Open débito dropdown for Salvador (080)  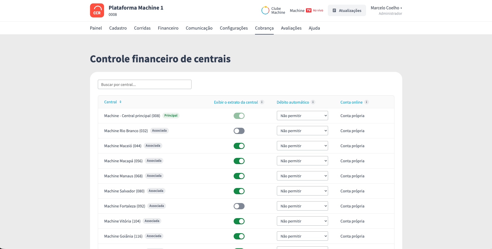pos(302,191)
